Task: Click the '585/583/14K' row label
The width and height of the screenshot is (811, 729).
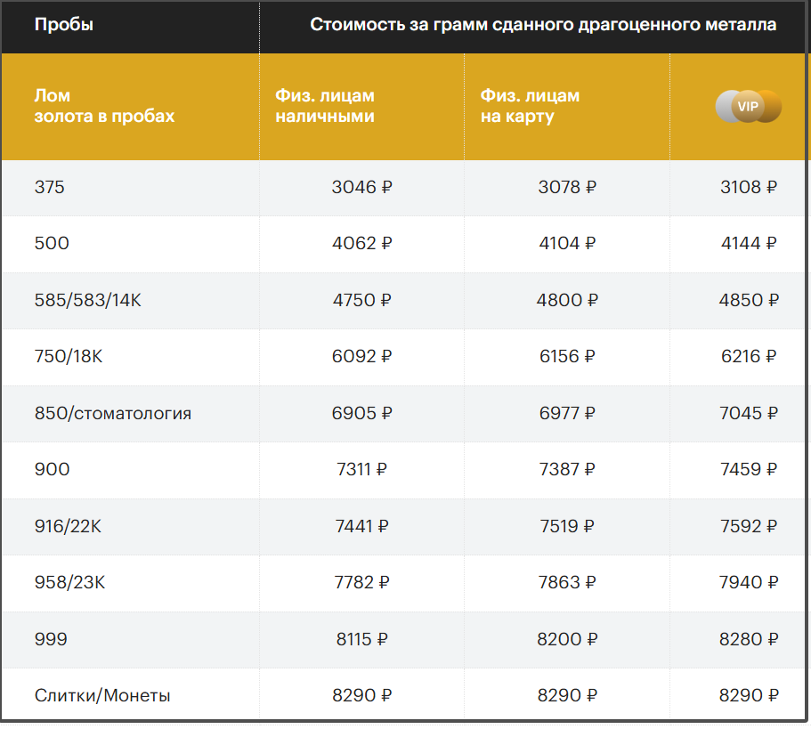Action: click(87, 301)
